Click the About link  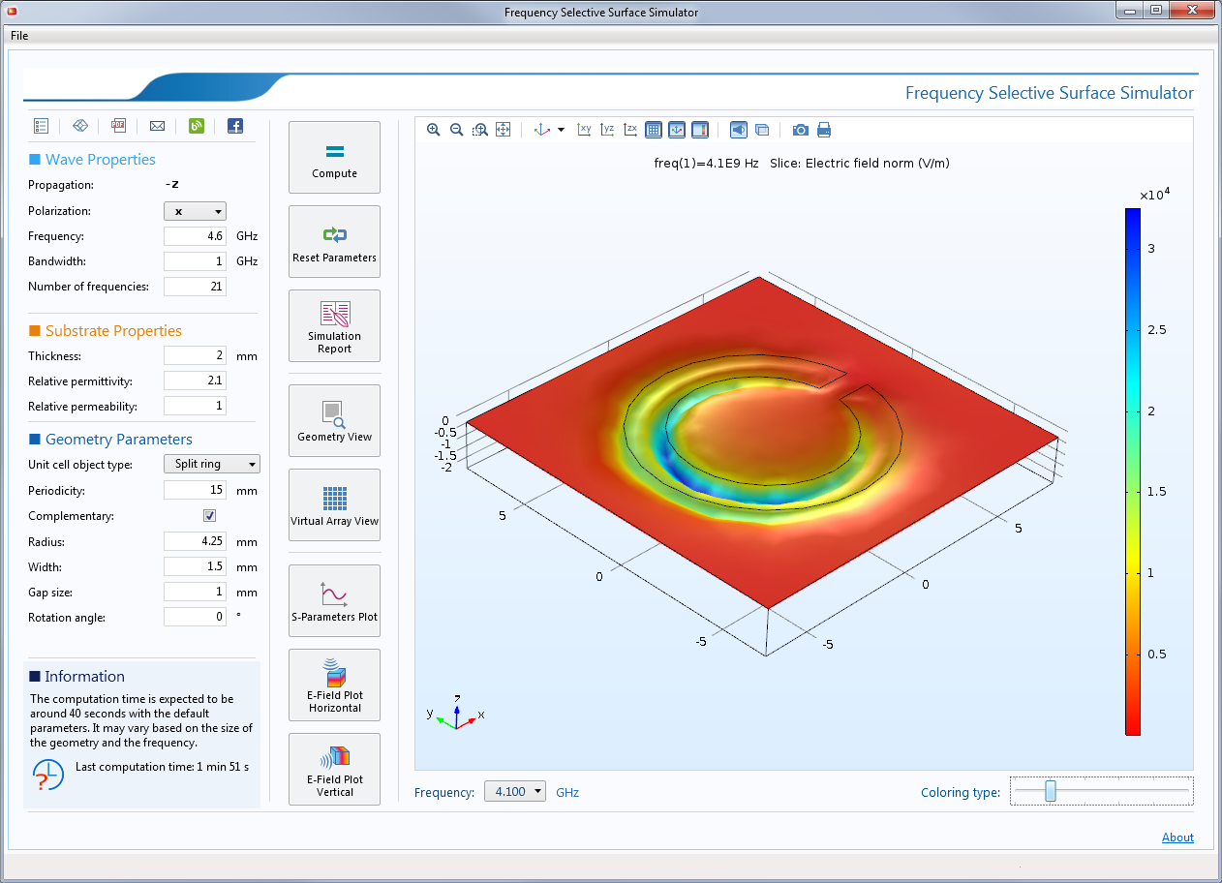point(1177,837)
